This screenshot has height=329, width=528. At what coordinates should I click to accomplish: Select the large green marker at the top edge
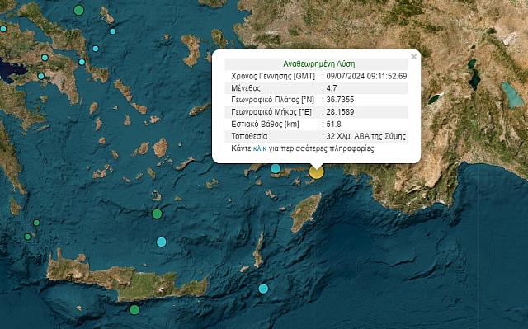[78, 10]
